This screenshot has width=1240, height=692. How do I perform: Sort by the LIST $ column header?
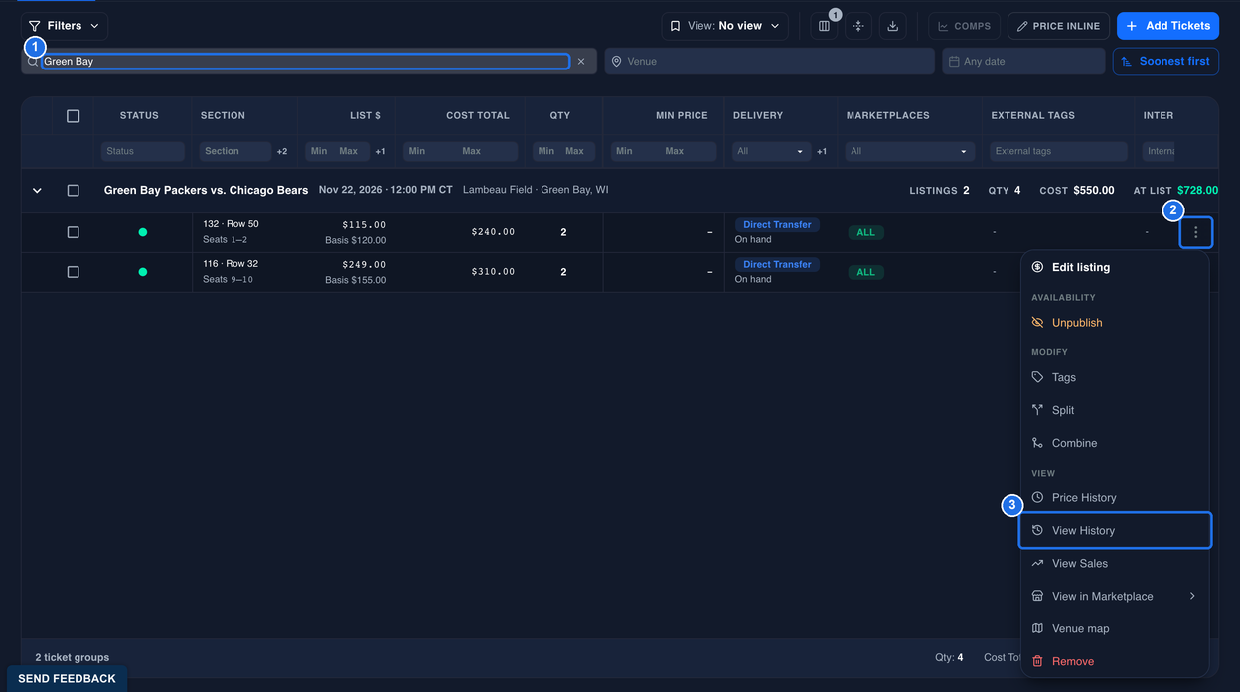pos(365,116)
